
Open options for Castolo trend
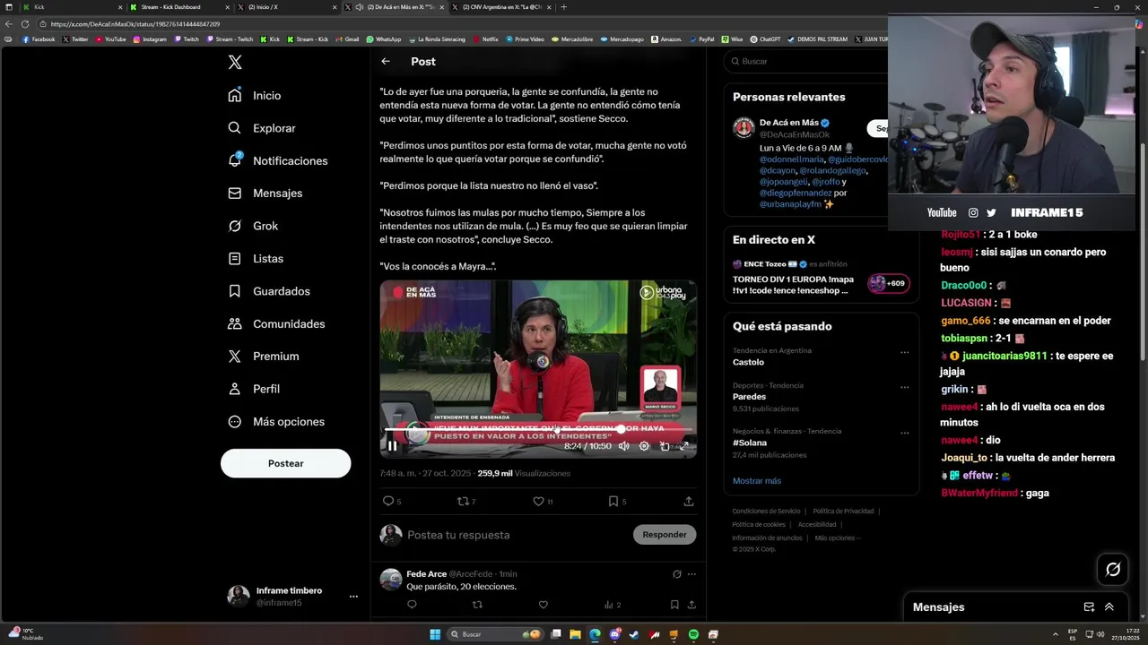point(904,353)
